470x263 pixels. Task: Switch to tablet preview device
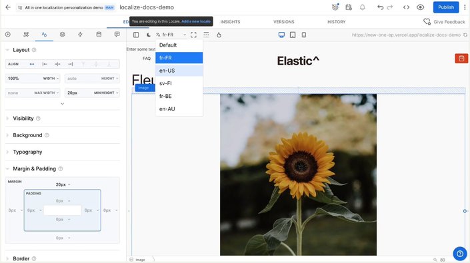point(293,35)
